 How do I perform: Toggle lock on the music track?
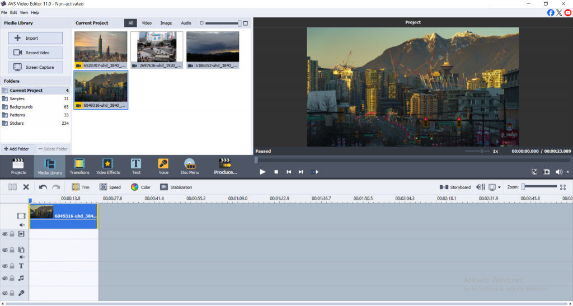point(12,278)
